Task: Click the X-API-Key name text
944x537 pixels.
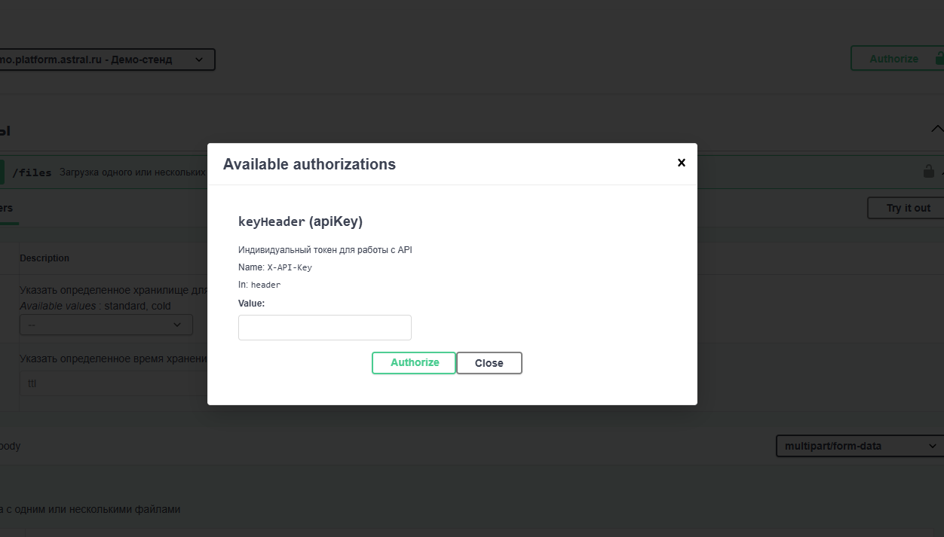Action: [290, 267]
